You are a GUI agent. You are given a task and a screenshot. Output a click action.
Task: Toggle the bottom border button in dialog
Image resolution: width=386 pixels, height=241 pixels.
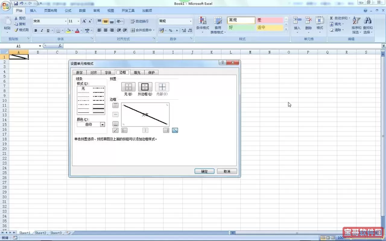pyautogui.click(x=115, y=124)
